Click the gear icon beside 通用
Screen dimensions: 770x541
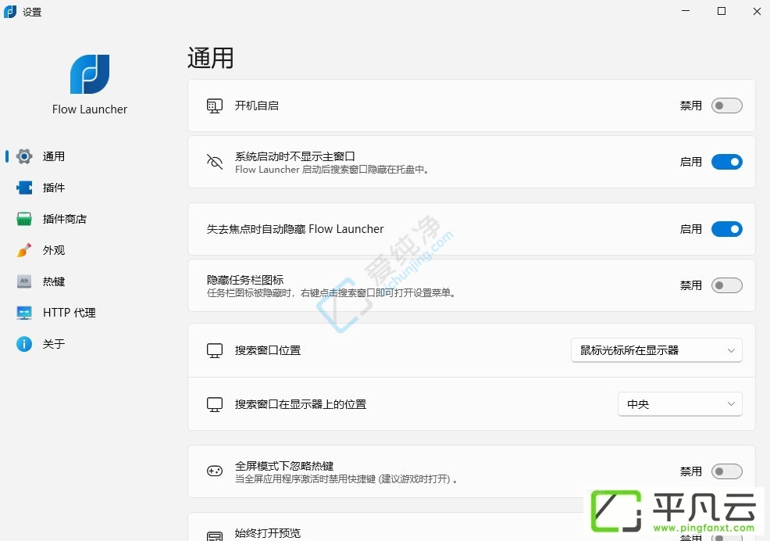24,156
